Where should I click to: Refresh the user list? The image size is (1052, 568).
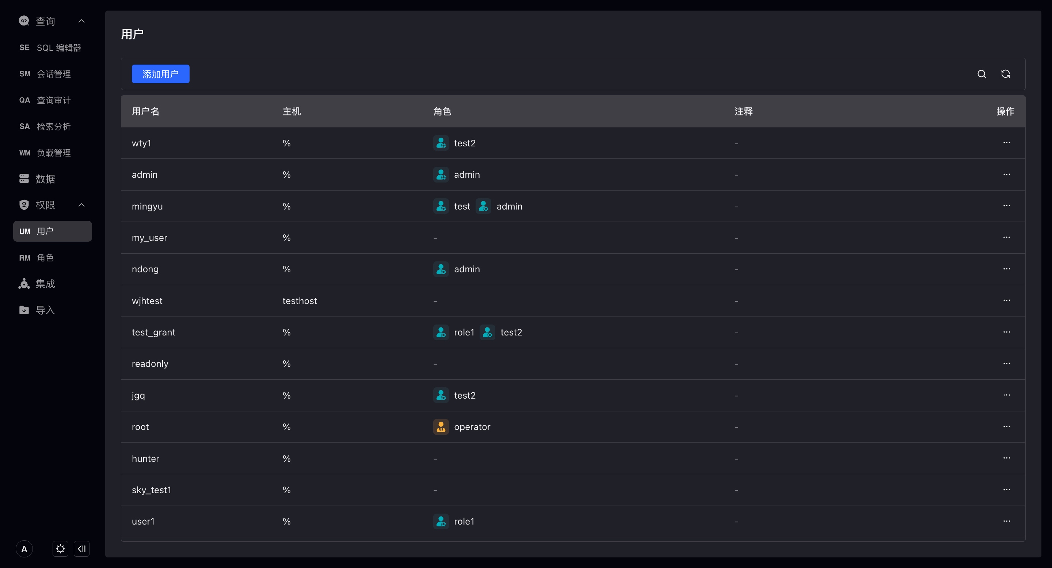1006,74
